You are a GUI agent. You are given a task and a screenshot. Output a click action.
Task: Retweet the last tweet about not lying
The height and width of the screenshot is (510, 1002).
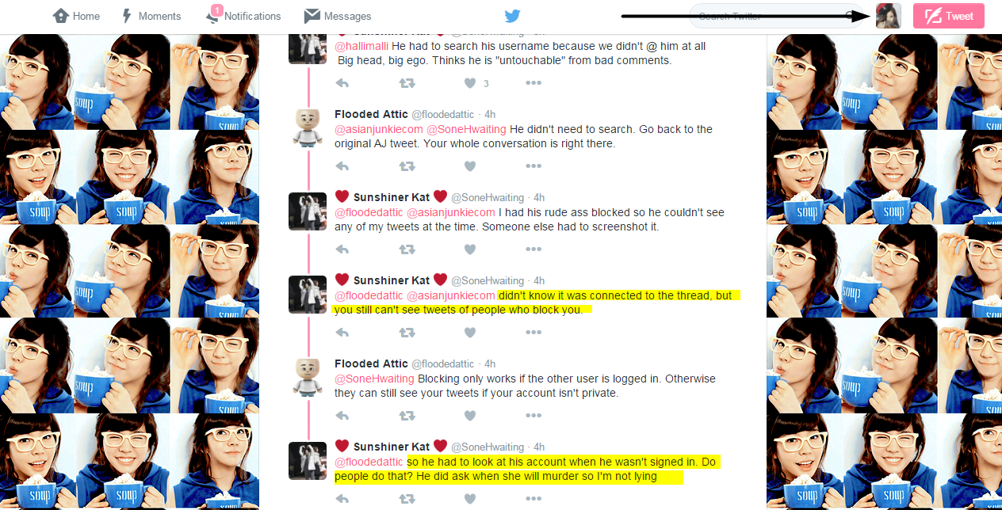pyautogui.click(x=407, y=499)
